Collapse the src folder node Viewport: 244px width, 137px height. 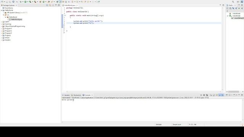(3, 15)
